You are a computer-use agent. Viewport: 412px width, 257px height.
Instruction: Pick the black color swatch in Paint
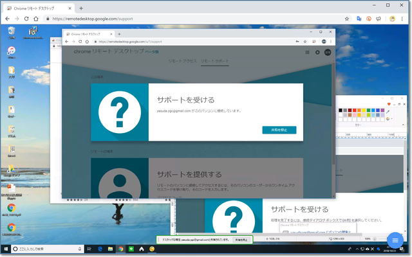tap(341, 110)
